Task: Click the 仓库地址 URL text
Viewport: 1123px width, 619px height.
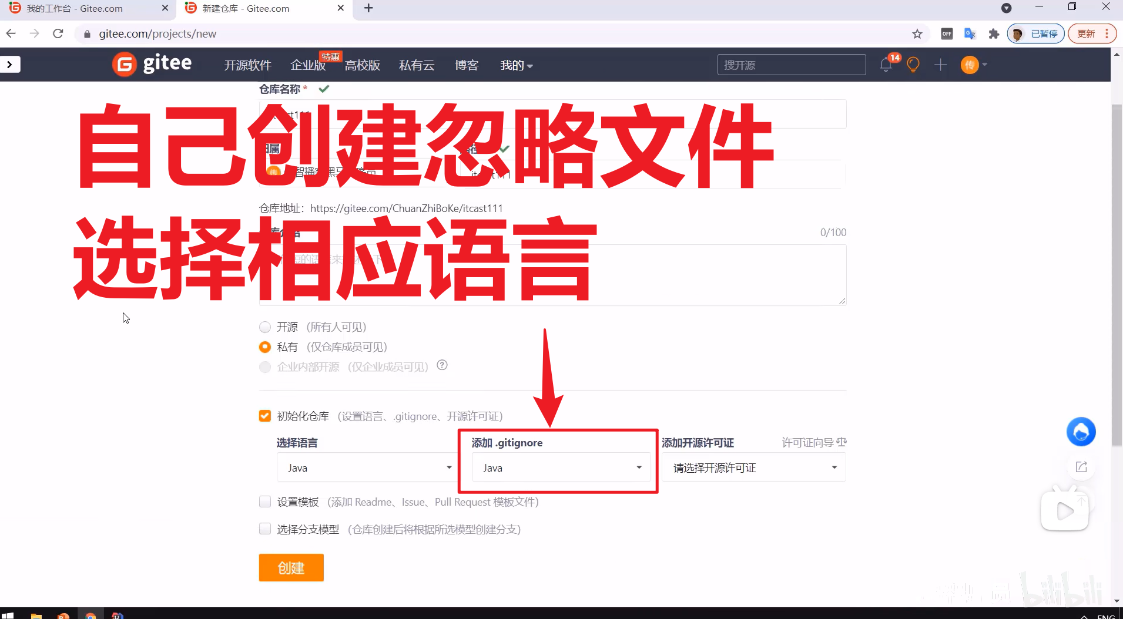Action: pyautogui.click(x=406, y=208)
